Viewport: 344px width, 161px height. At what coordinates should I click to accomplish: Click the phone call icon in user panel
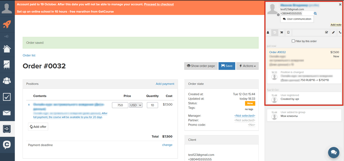click(x=340, y=32)
